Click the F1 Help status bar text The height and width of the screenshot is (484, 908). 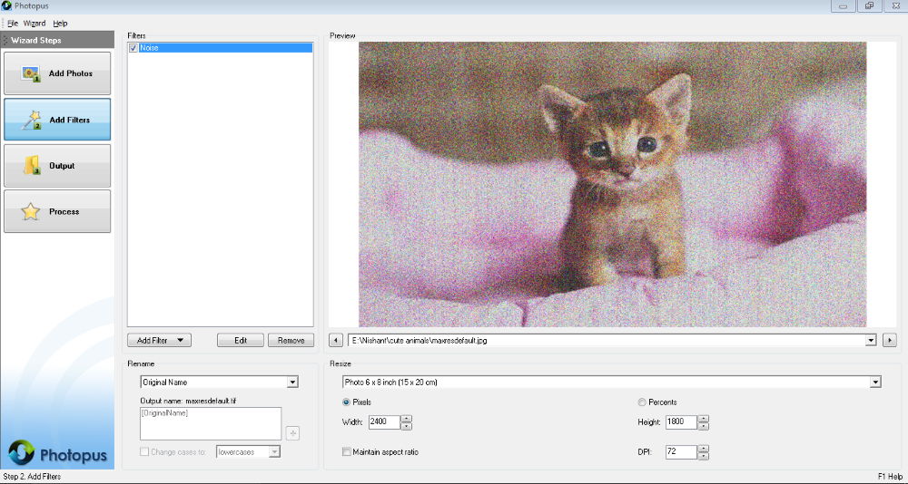[x=890, y=477]
